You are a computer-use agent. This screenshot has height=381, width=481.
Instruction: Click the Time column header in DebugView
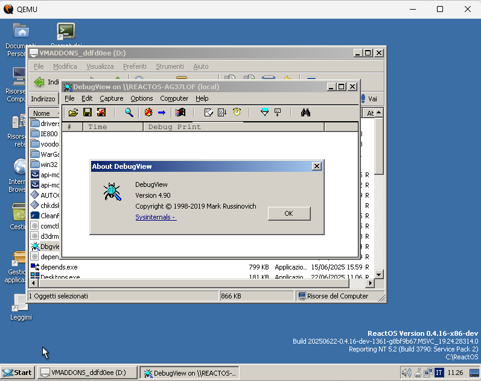point(113,127)
